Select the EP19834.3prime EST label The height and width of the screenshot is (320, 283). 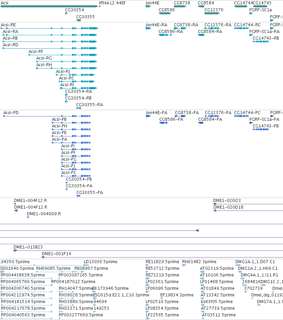coord(177,295)
